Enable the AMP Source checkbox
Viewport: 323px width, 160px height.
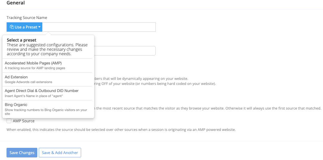tap(9, 121)
